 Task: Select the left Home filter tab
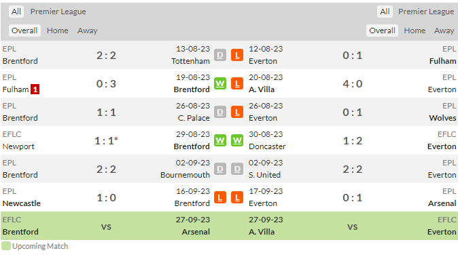58,31
